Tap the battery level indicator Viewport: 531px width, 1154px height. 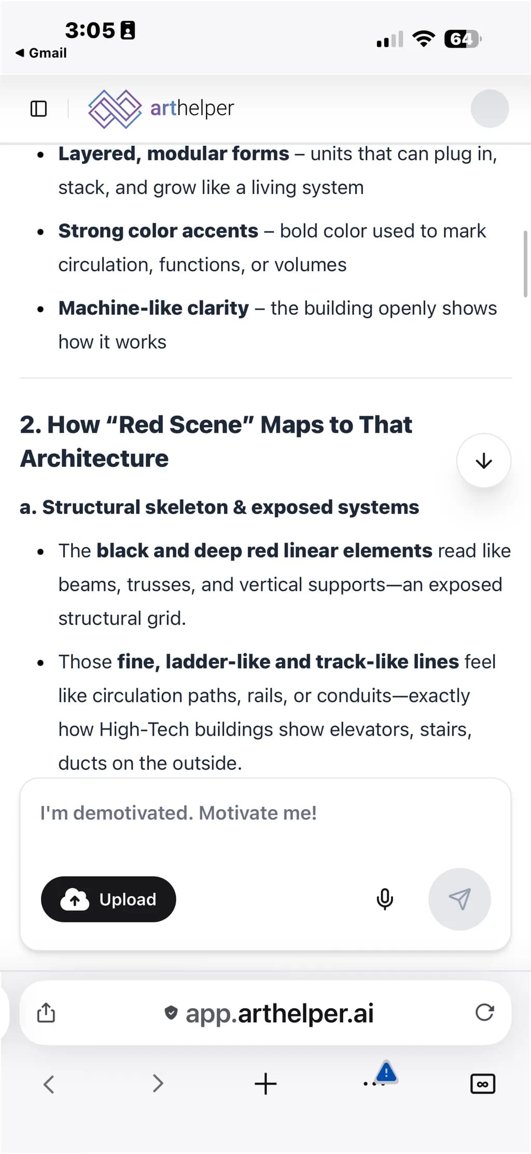(x=463, y=39)
